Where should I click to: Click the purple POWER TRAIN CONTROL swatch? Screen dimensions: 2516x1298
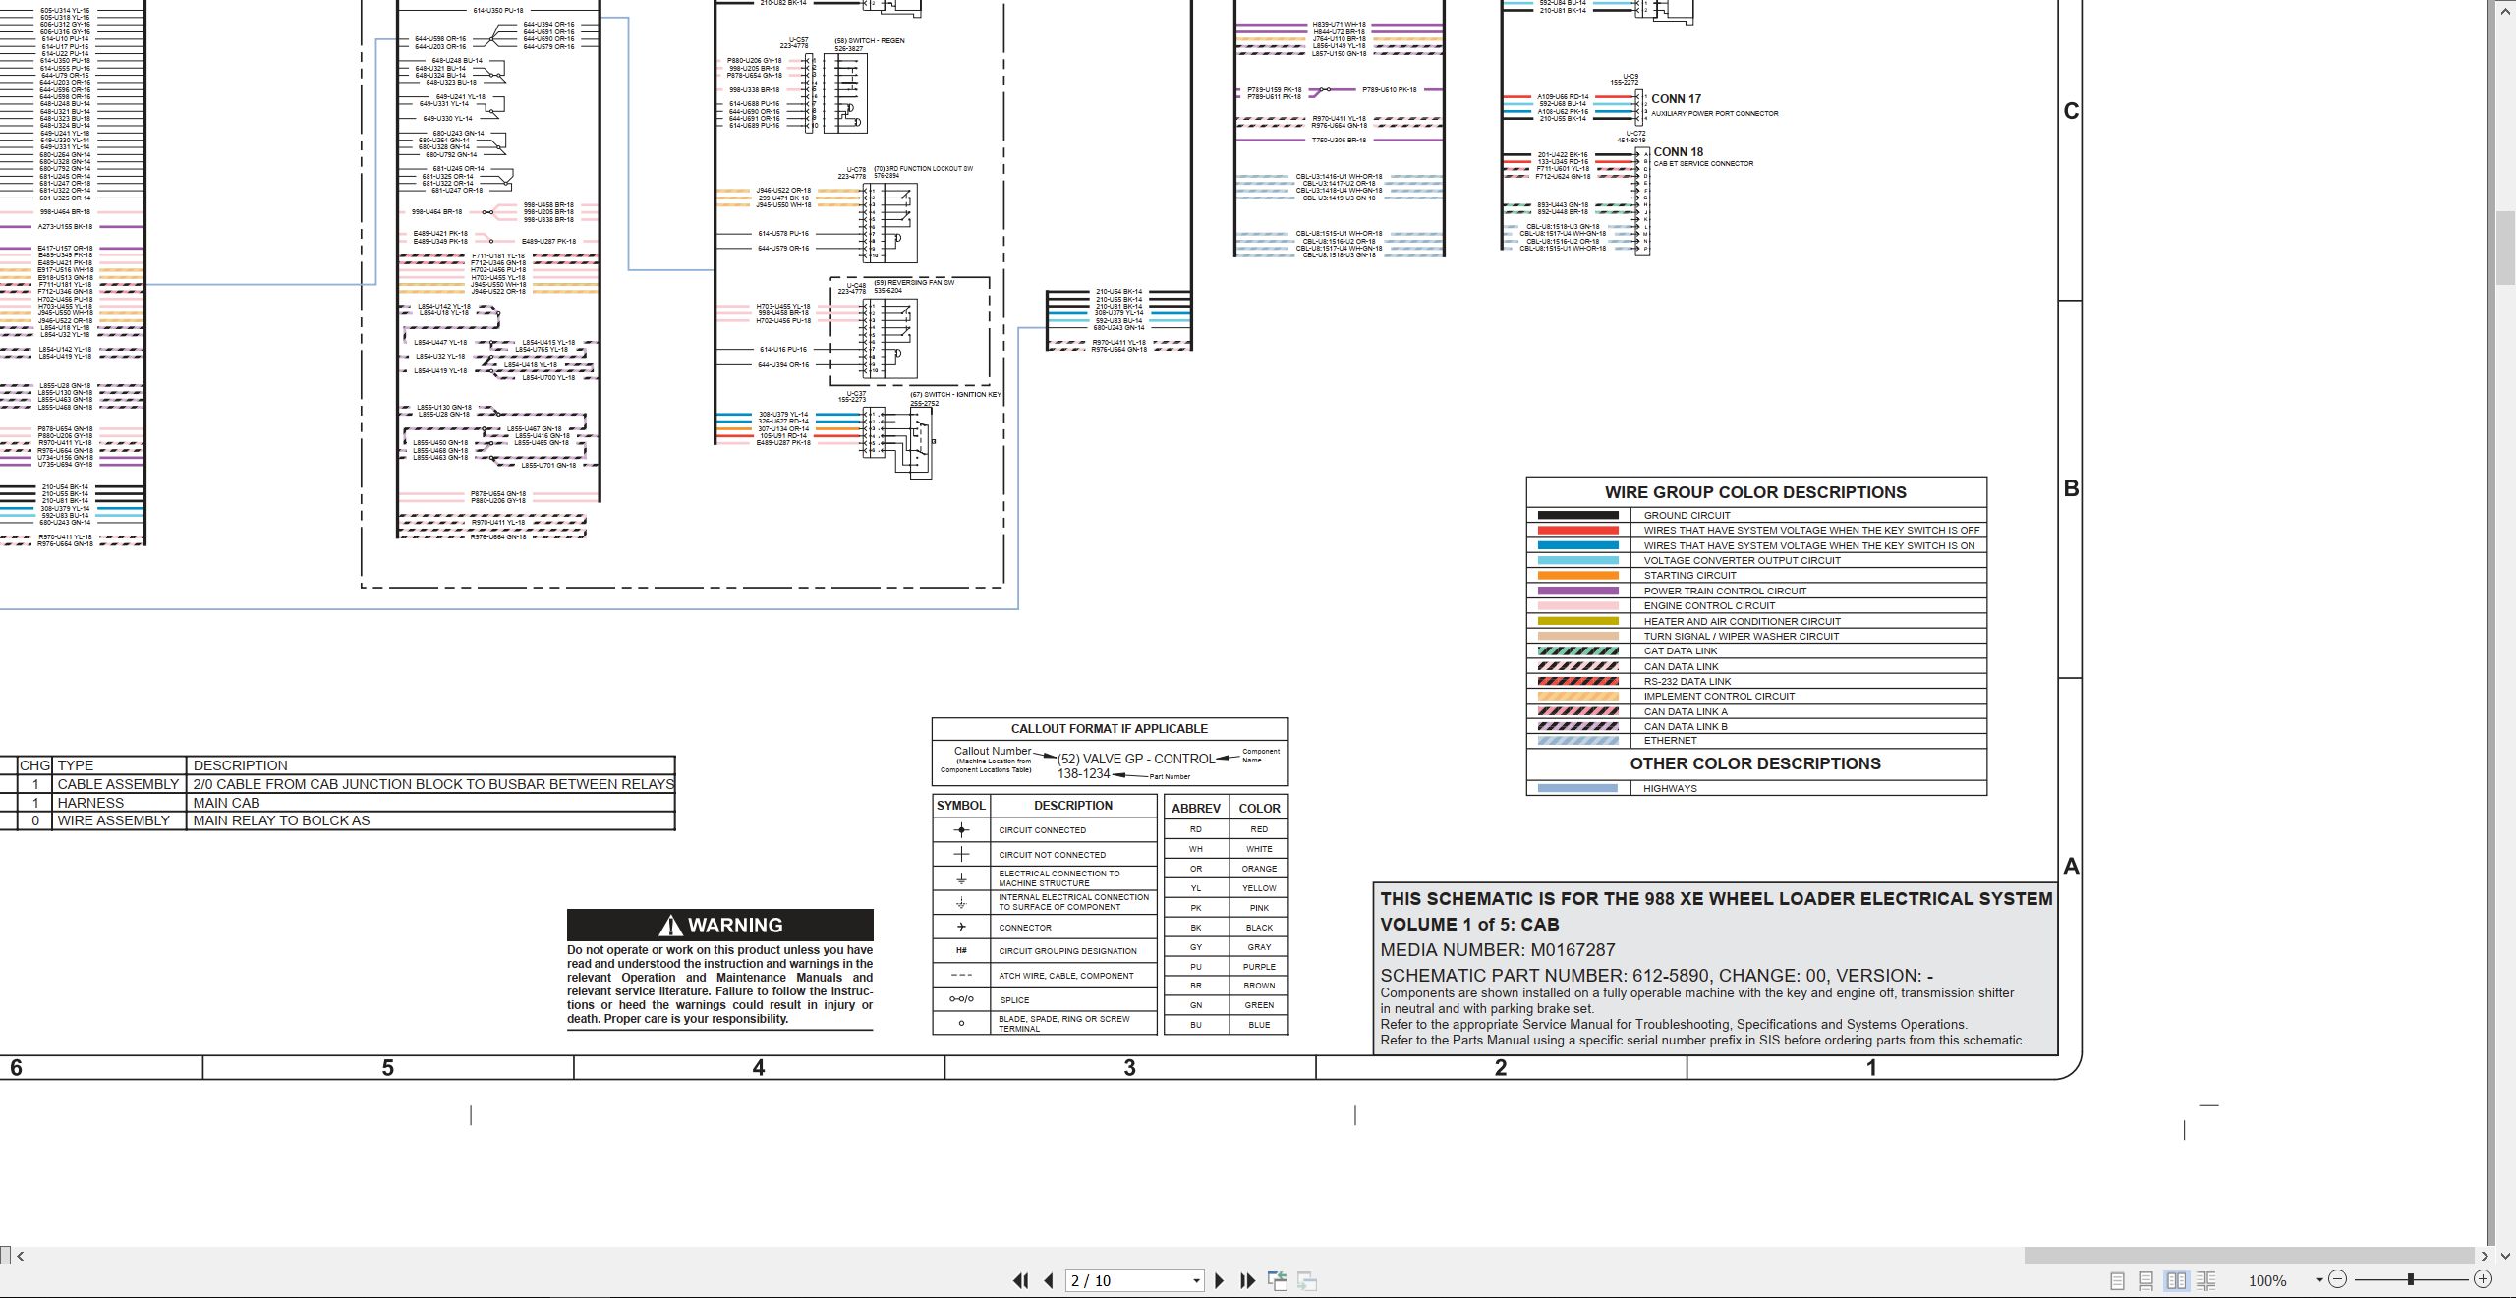(x=1577, y=591)
